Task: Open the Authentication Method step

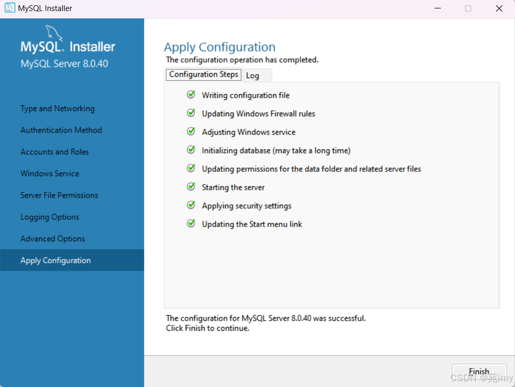Action: (60, 130)
